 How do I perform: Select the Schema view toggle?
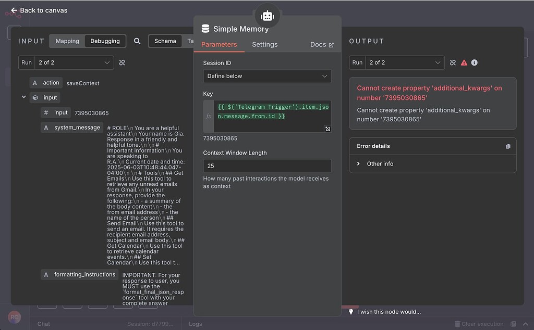[165, 41]
